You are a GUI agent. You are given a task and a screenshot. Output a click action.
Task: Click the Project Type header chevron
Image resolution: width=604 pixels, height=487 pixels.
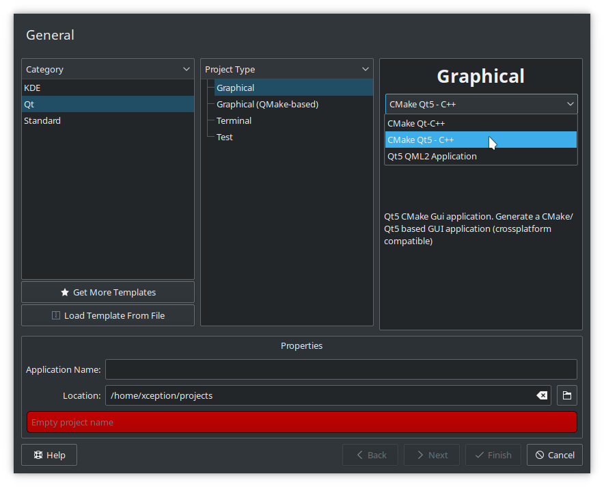[365, 69]
